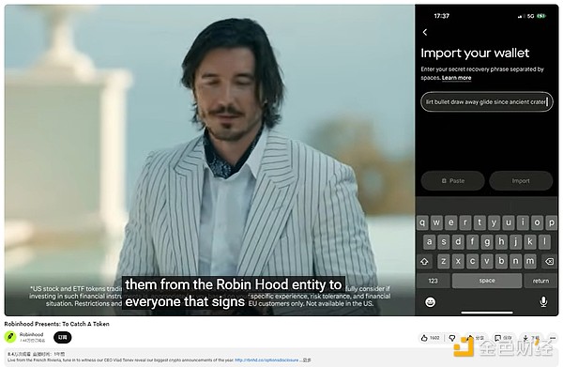Dislike the video with thumbs down
This screenshot has height=367, width=563.
pyautogui.click(x=452, y=338)
